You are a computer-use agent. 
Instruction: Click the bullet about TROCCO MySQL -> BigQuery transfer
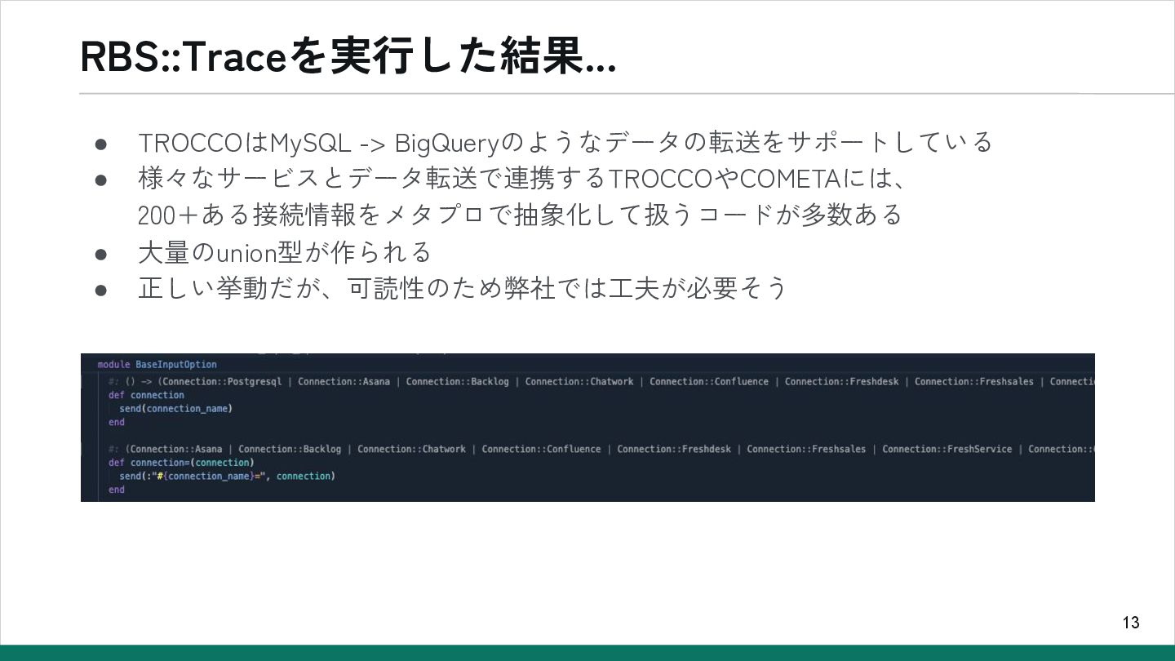coord(565,142)
